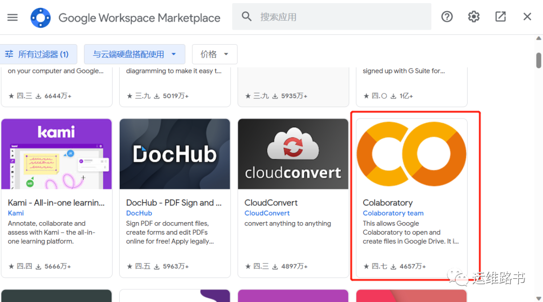Click the download icon beside 1亿+
543x302 pixels.
coord(393,96)
